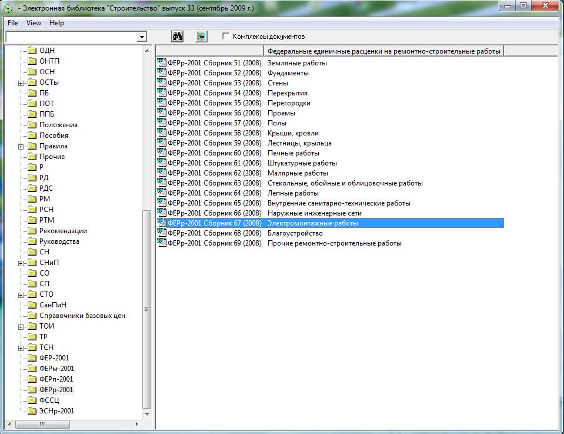
Task: Select the Пособия folder in tree
Action: tap(54, 135)
